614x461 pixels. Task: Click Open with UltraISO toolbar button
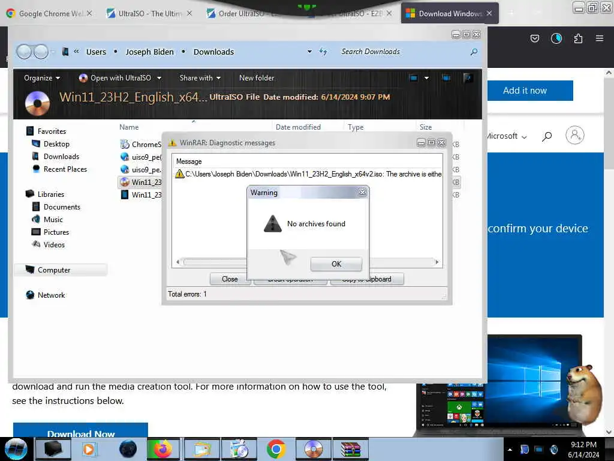click(x=115, y=78)
